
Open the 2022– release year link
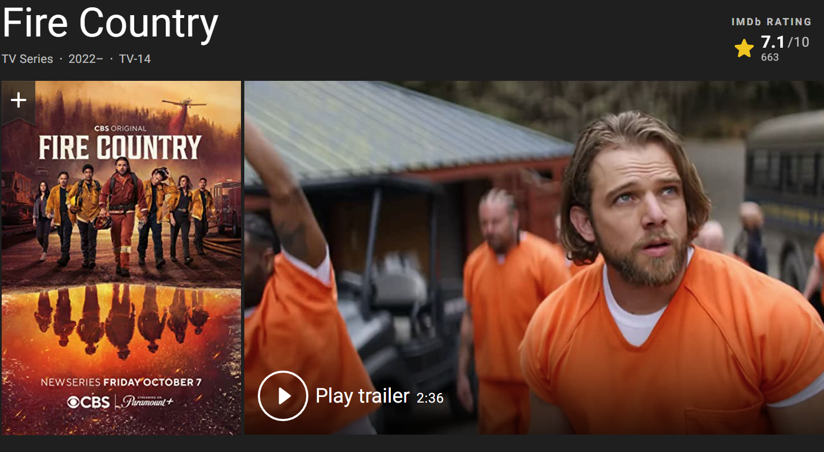pos(85,59)
